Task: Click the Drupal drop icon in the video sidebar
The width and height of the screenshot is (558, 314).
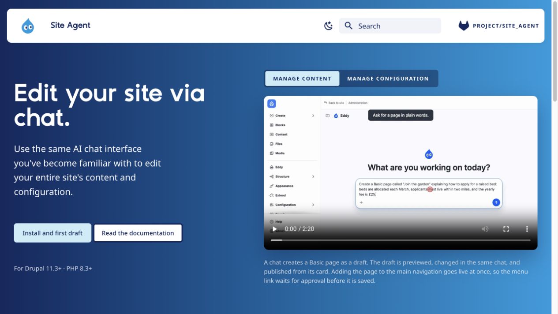Action: tap(272, 104)
